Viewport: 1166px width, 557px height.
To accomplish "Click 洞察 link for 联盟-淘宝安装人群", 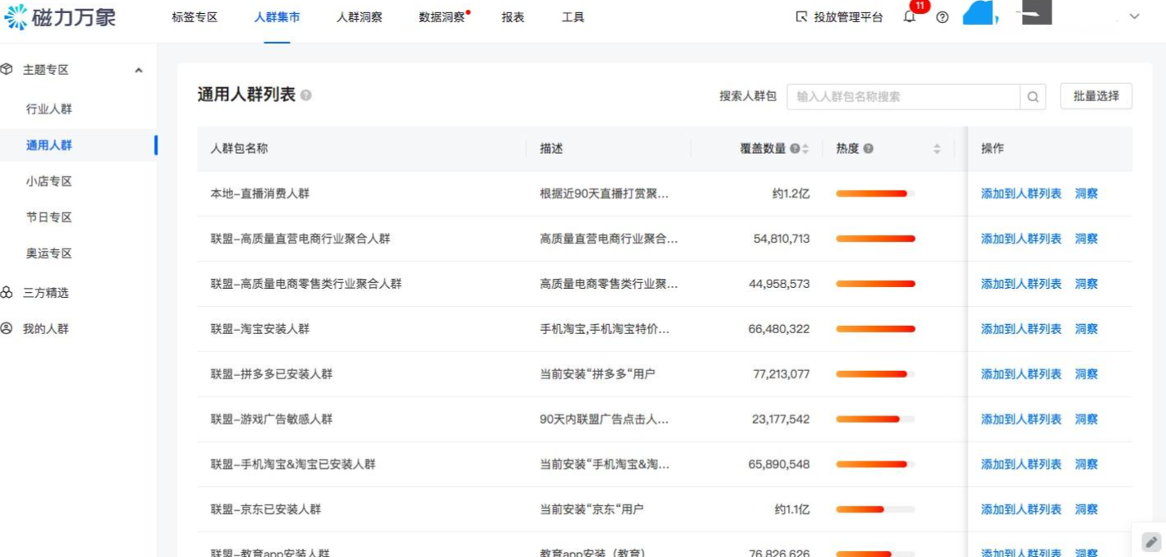I will pyautogui.click(x=1087, y=328).
